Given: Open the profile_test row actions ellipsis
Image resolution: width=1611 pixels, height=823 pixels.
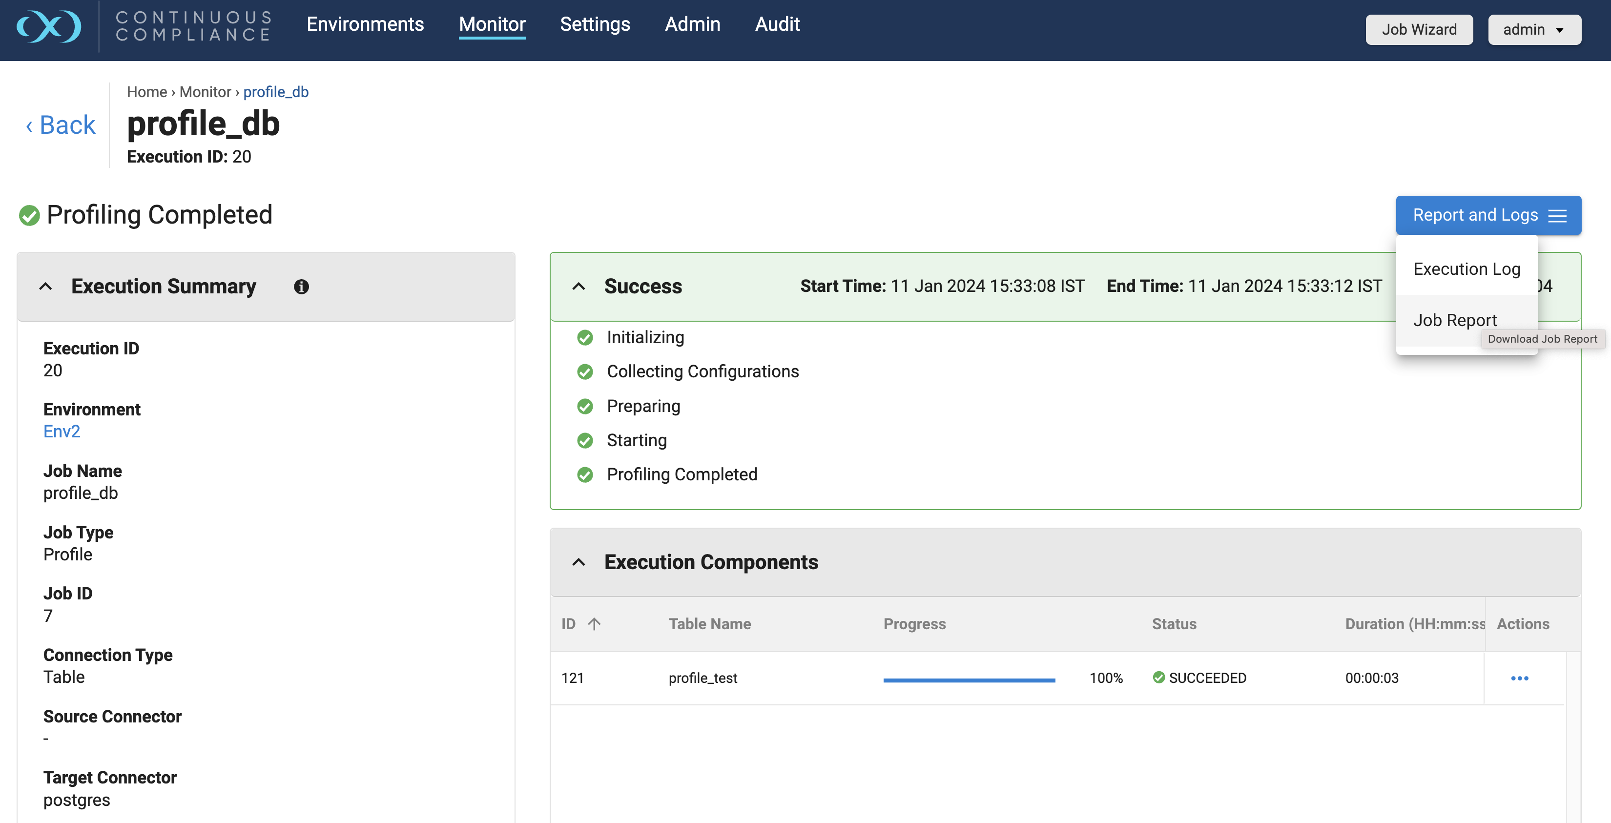Looking at the screenshot, I should pyautogui.click(x=1519, y=678).
